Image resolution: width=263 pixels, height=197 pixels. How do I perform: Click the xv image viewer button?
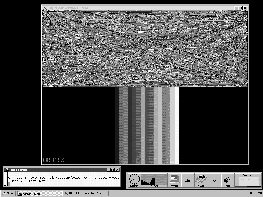pyautogui.click(x=214, y=180)
